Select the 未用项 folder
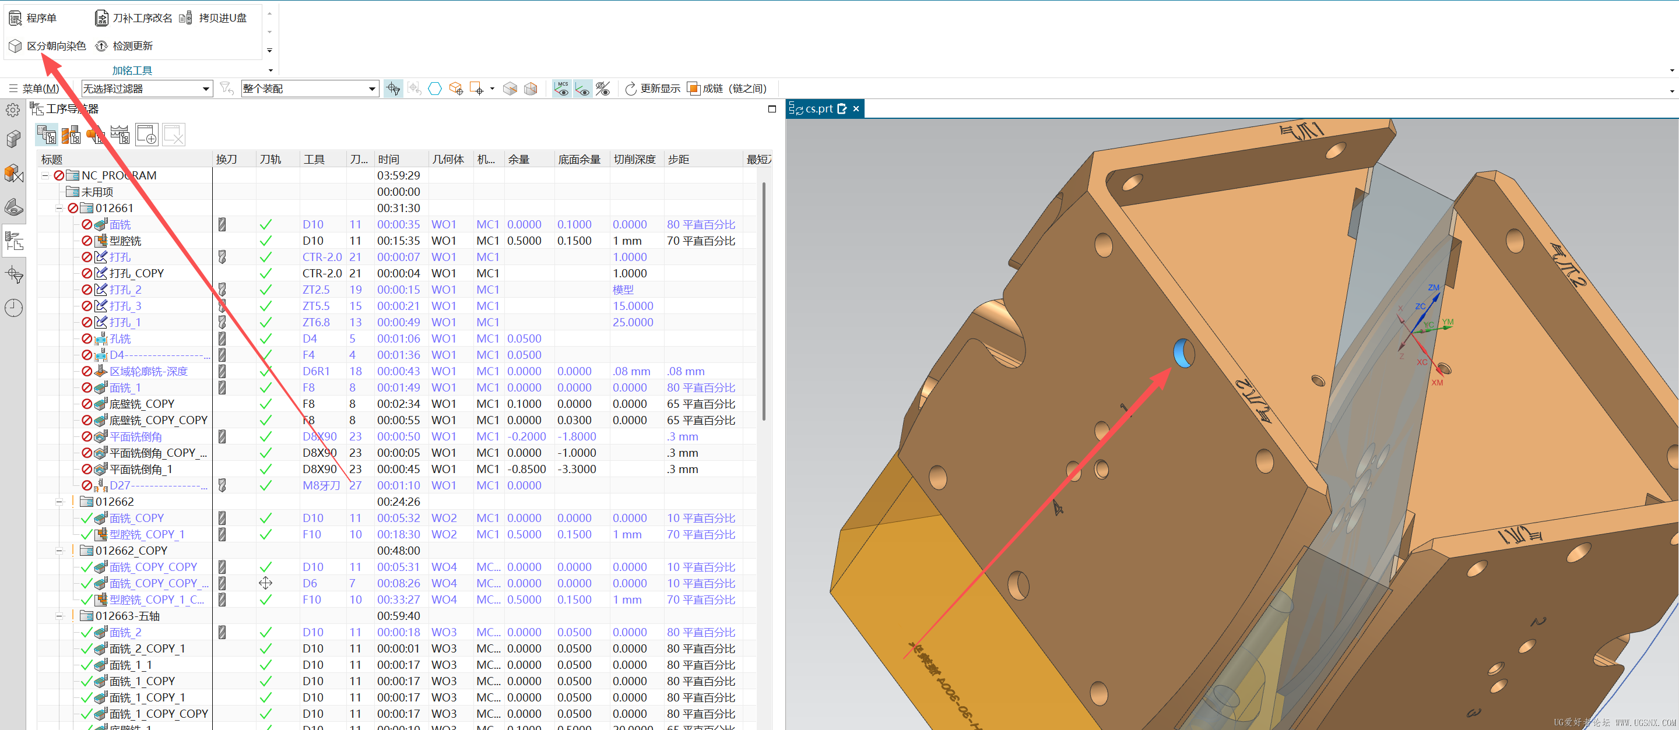The height and width of the screenshot is (730, 1679). 97,192
